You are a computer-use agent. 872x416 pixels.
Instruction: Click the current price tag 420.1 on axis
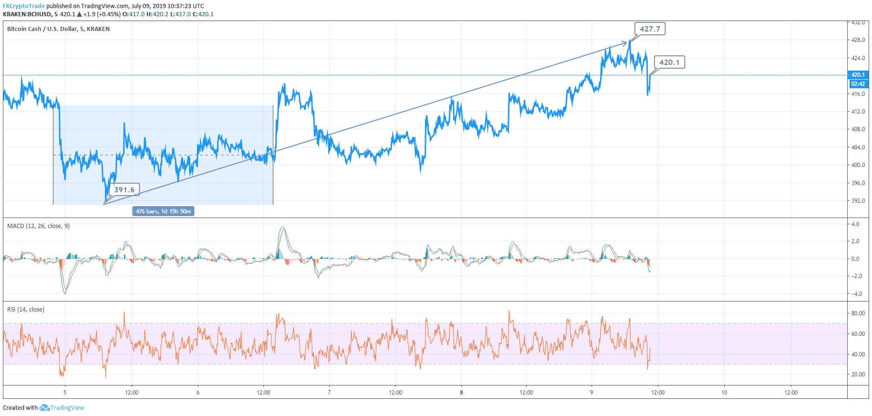[858, 75]
